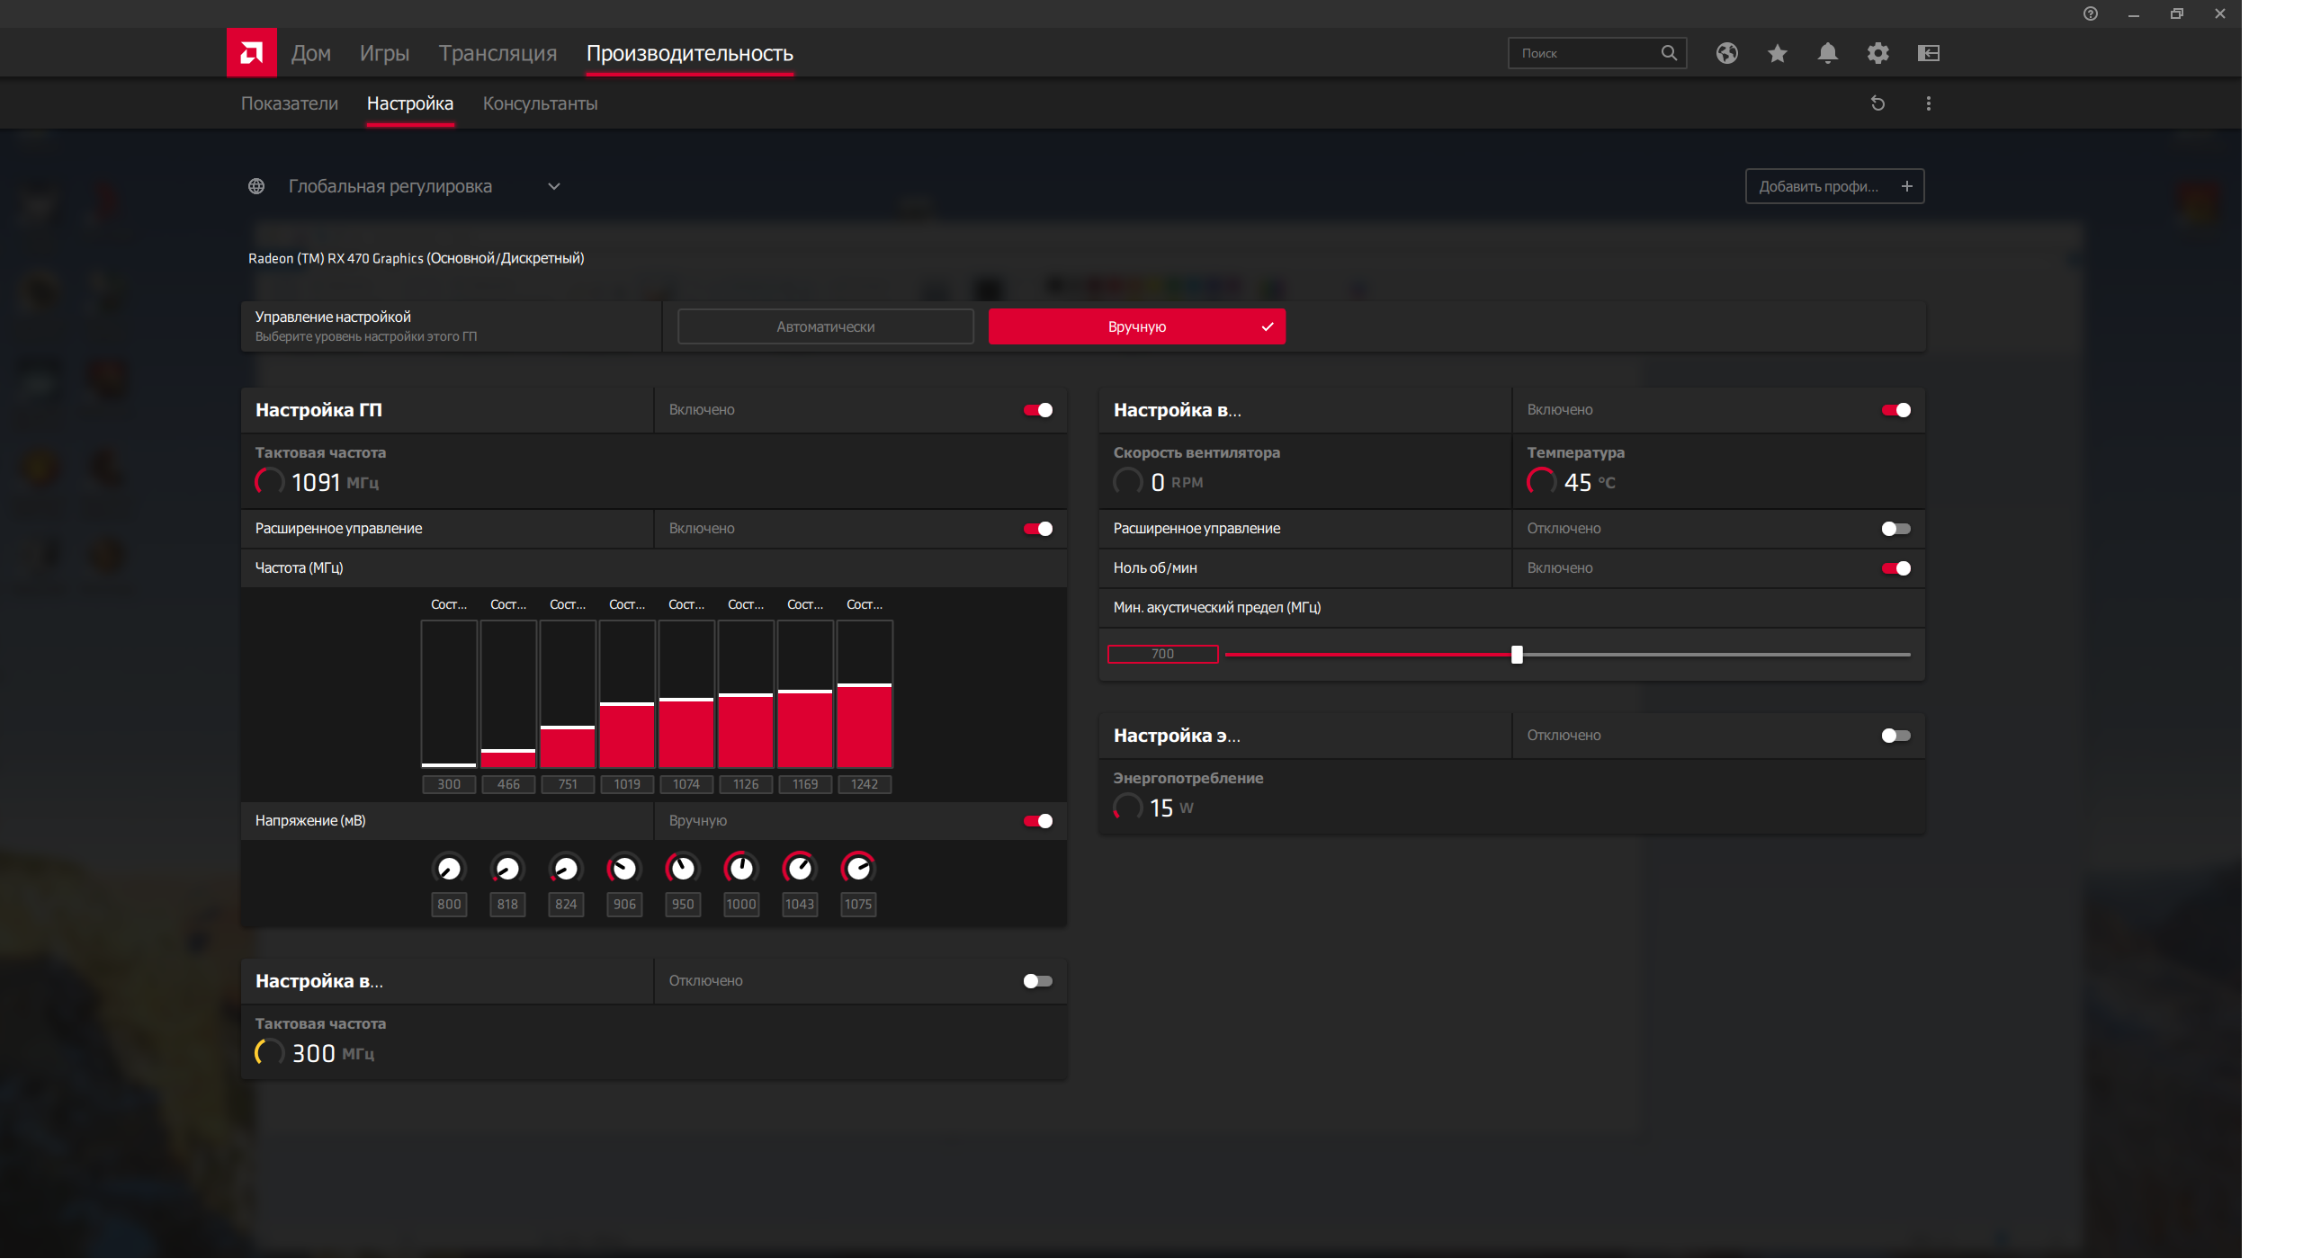Viewport: 2303px width, 1259px height.
Task: Open the three-dot more options menu
Action: point(1928,103)
